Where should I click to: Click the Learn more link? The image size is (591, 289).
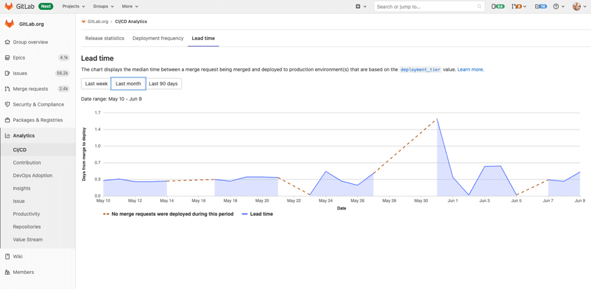click(x=471, y=69)
